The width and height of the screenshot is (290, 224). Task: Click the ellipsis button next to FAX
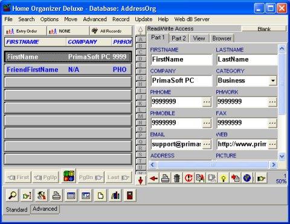point(272,123)
